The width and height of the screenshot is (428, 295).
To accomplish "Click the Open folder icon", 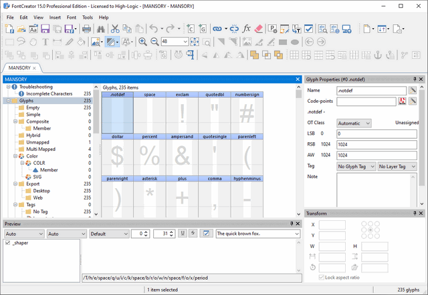I will pos(21,29).
